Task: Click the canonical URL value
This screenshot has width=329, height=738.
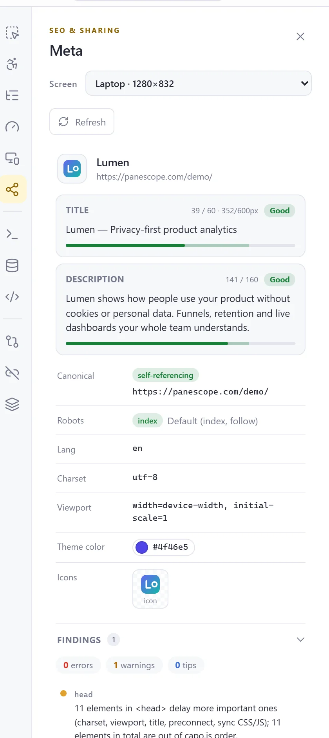Action: point(201,392)
